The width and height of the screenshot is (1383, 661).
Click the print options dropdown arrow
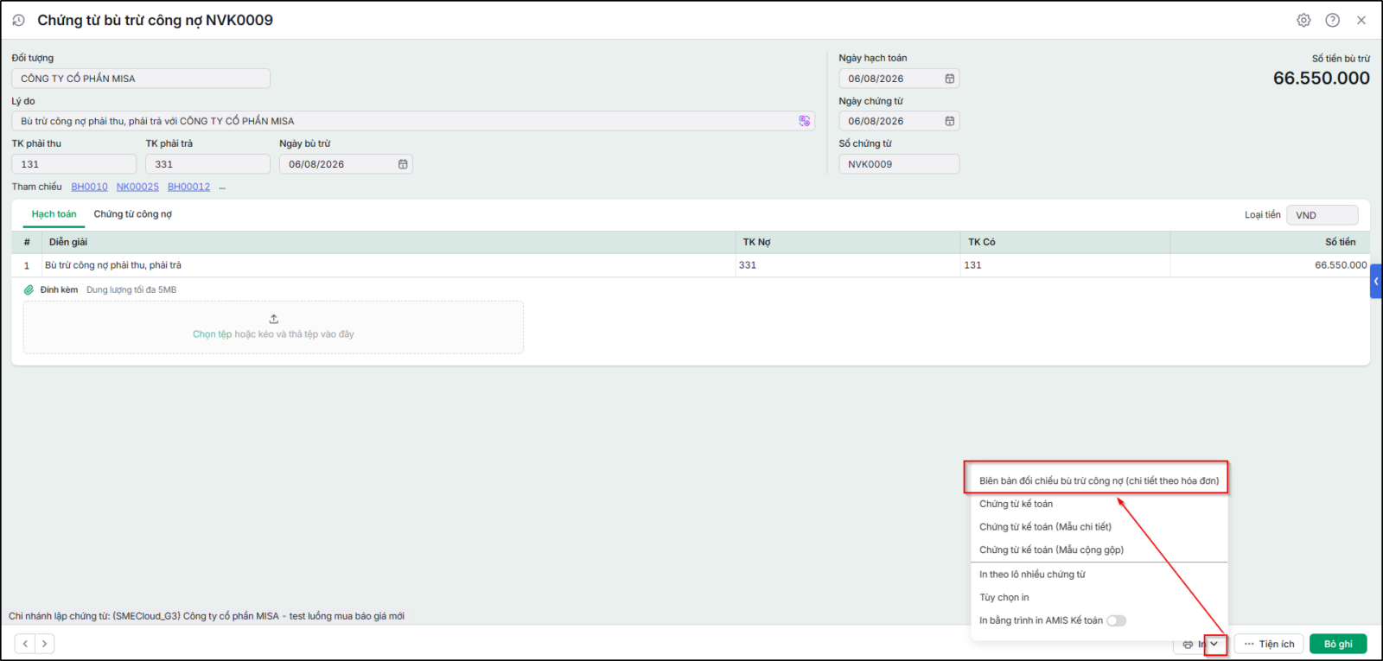click(1214, 644)
